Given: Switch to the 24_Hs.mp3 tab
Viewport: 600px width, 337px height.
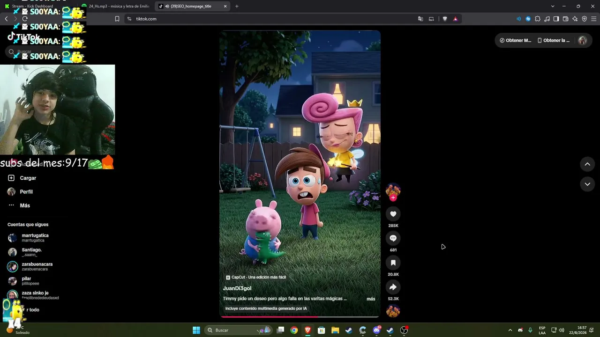Looking at the screenshot, I should (116, 6).
